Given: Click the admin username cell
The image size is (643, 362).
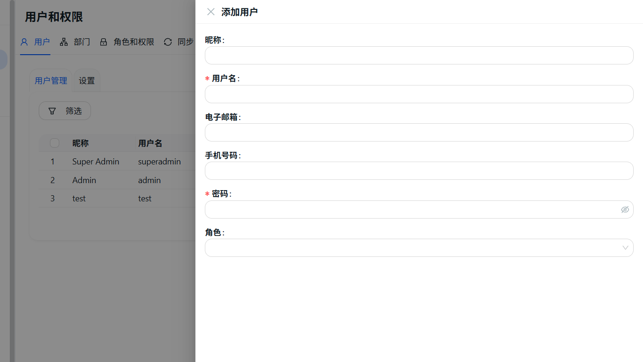Looking at the screenshot, I should click(149, 180).
